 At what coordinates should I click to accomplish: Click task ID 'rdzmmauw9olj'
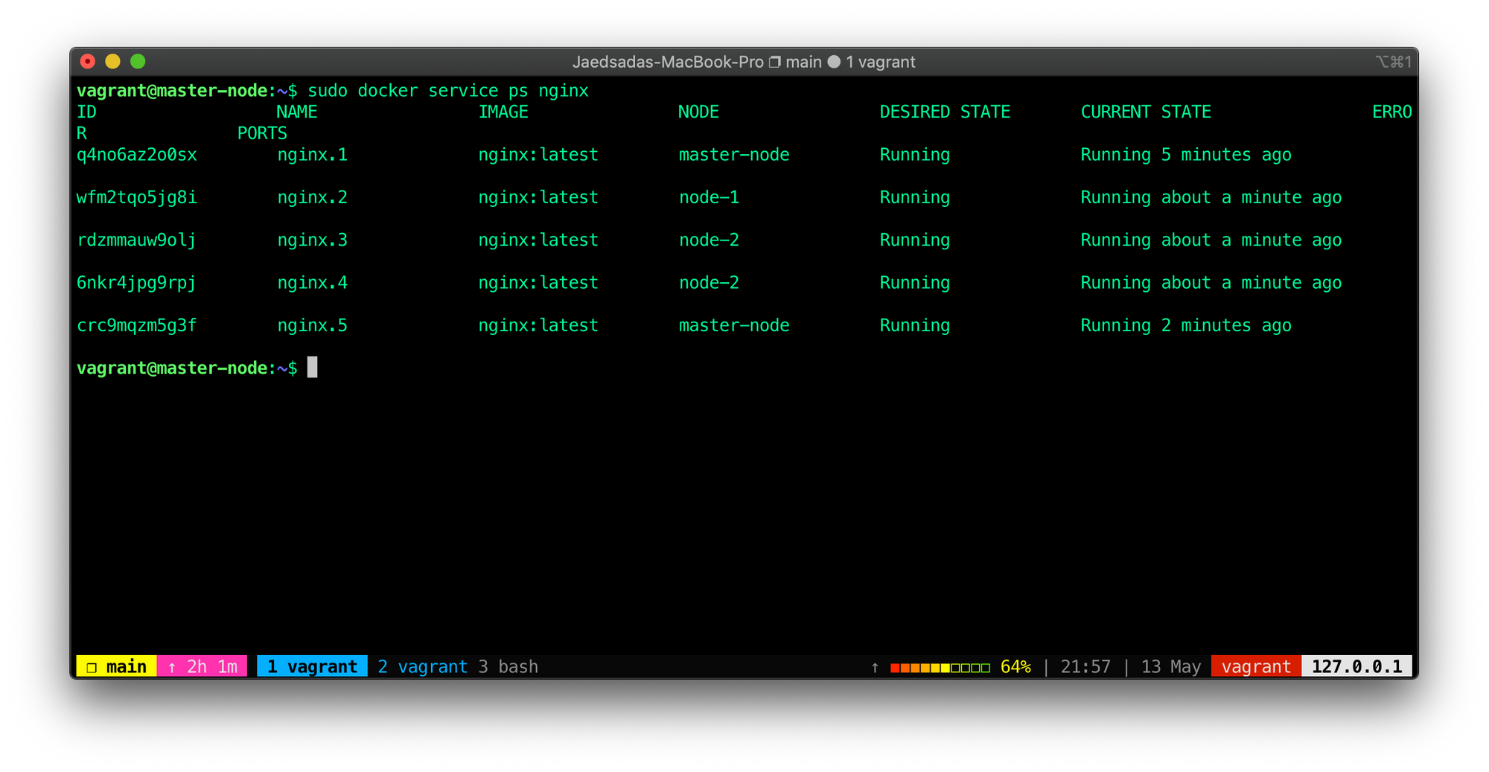pos(137,240)
